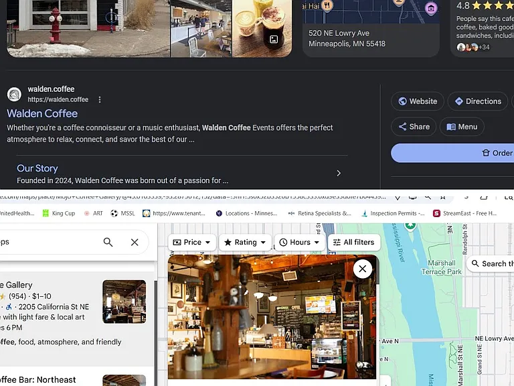514x386 pixels.
Task: Click the walden.coffee site favicon
Action: tap(14, 94)
